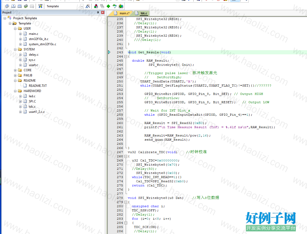The width and height of the screenshot is (307, 234).
Task: Click the file icon beside README.TXT
Action: pos(25,86)
